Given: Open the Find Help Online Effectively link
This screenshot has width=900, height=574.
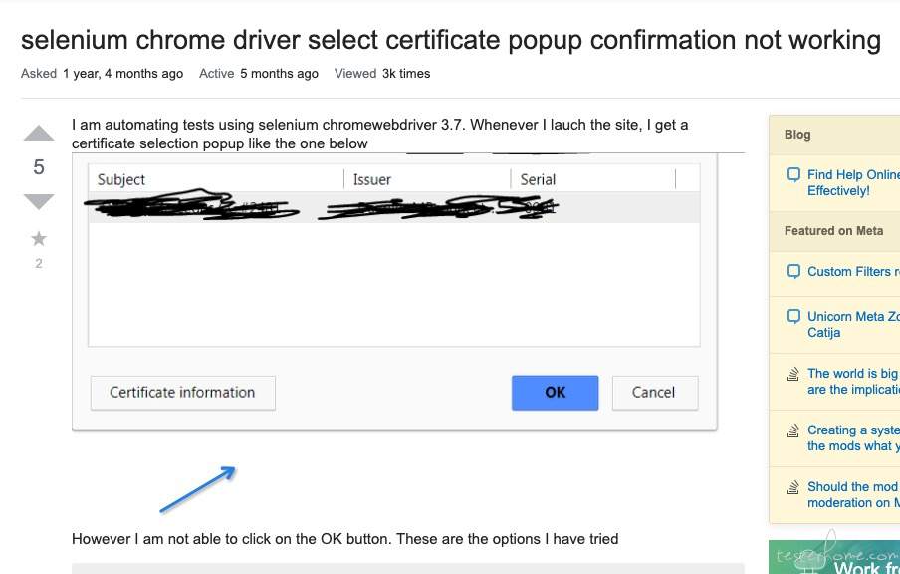Looking at the screenshot, I should (x=853, y=182).
